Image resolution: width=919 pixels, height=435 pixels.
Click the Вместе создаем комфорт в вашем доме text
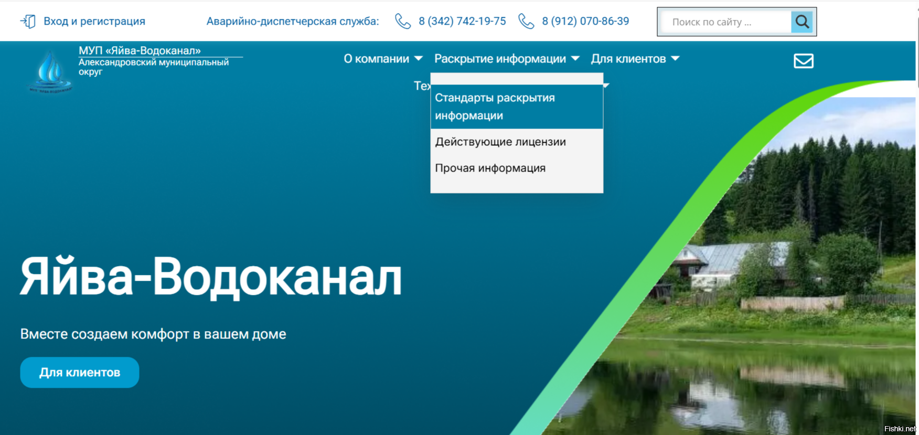[x=153, y=334]
